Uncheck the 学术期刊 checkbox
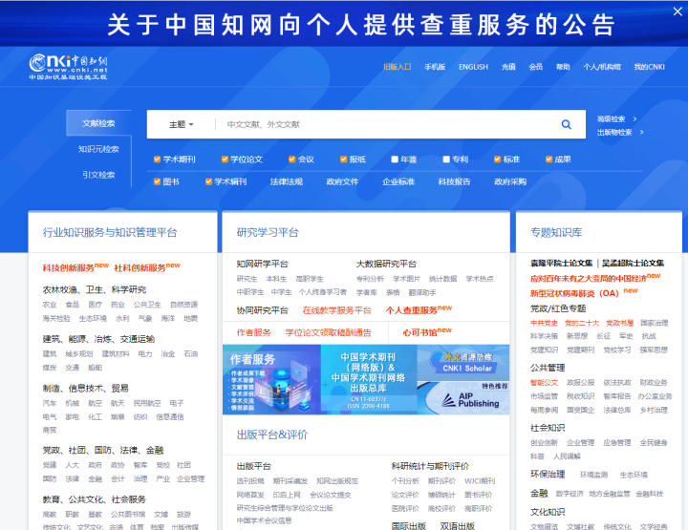This screenshot has height=530, width=688. point(158,159)
